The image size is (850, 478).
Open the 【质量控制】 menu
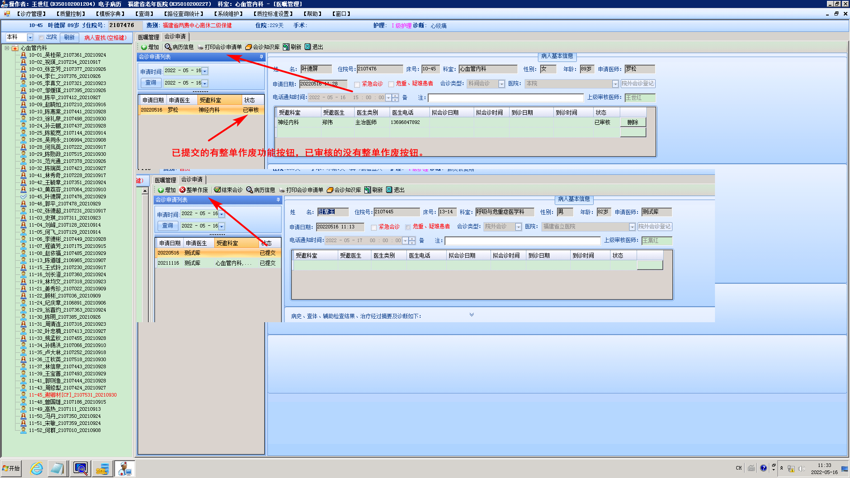(71, 14)
